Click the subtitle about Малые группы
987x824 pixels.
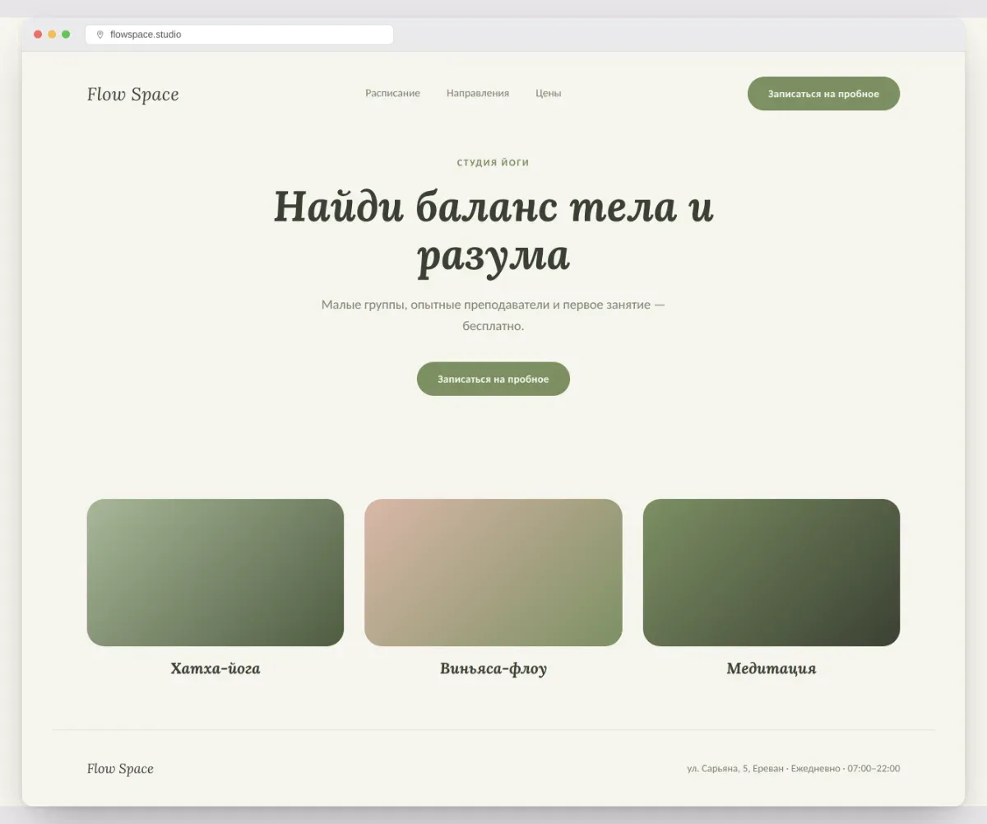493,315
